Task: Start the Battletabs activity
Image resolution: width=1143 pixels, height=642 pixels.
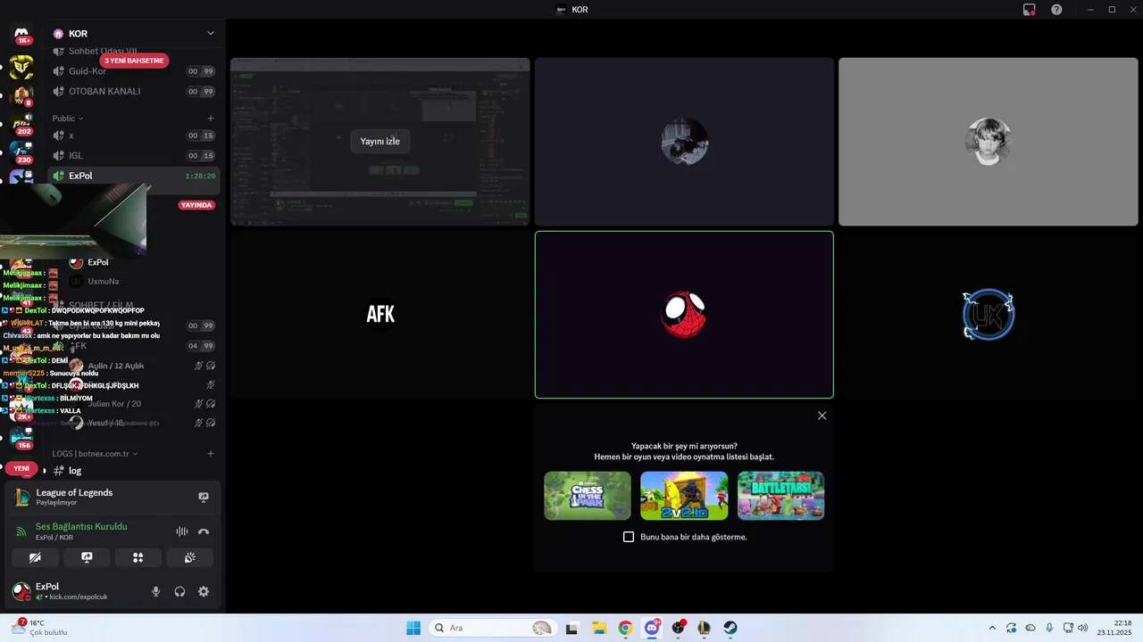Action: pos(780,496)
